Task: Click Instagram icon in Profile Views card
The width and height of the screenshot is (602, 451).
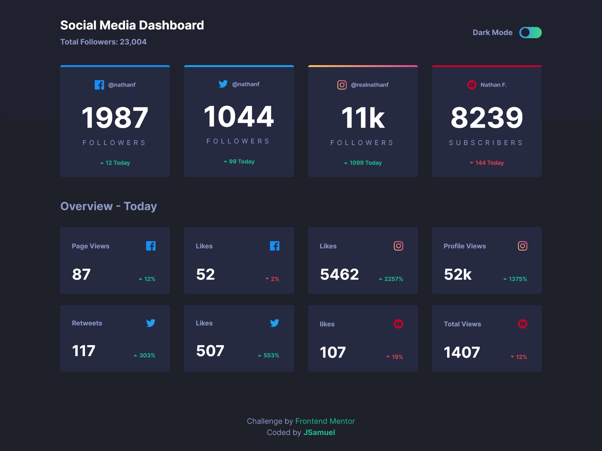Action: tap(522, 246)
